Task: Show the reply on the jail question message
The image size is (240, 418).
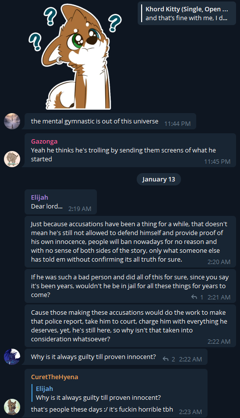Action: click(x=197, y=297)
